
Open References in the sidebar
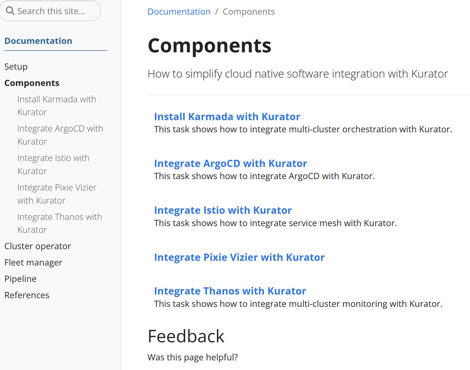point(27,295)
